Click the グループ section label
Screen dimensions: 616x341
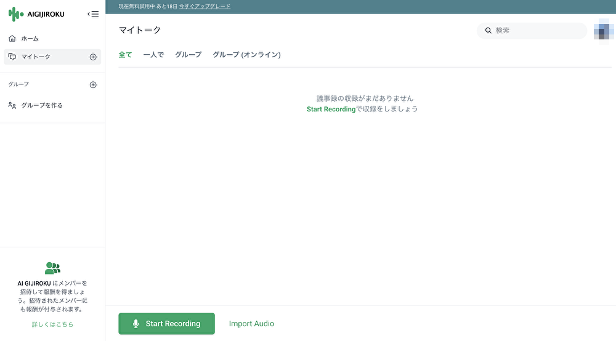click(x=18, y=84)
